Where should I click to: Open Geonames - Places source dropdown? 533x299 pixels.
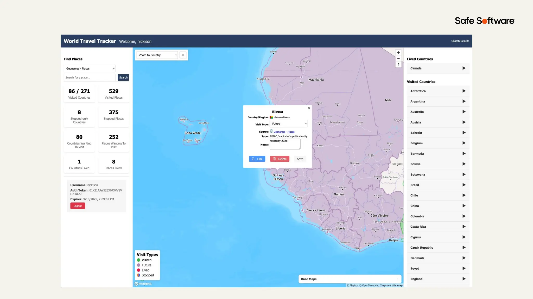click(90, 69)
